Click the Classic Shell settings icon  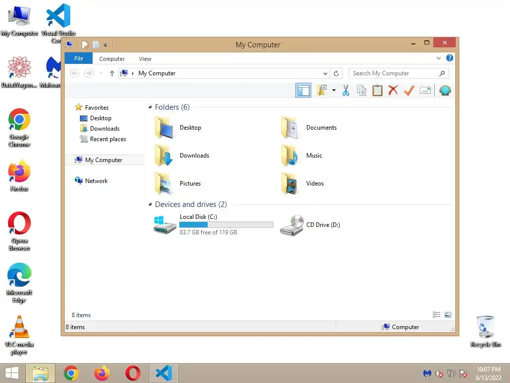pyautogui.click(x=445, y=90)
